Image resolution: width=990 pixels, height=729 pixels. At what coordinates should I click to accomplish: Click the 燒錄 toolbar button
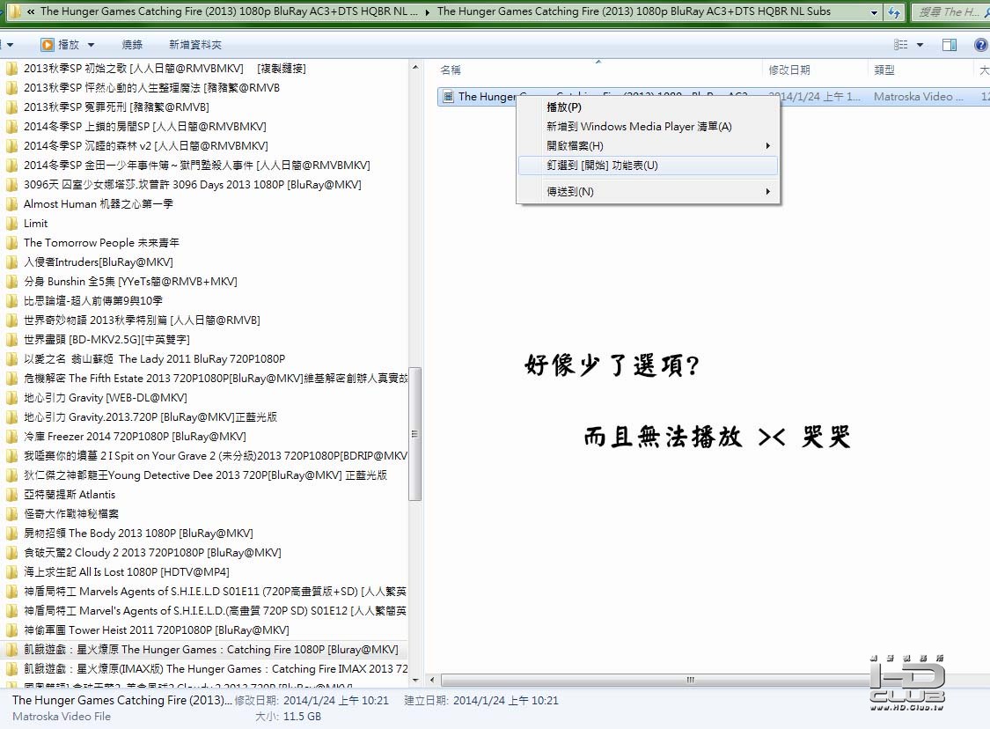(132, 45)
